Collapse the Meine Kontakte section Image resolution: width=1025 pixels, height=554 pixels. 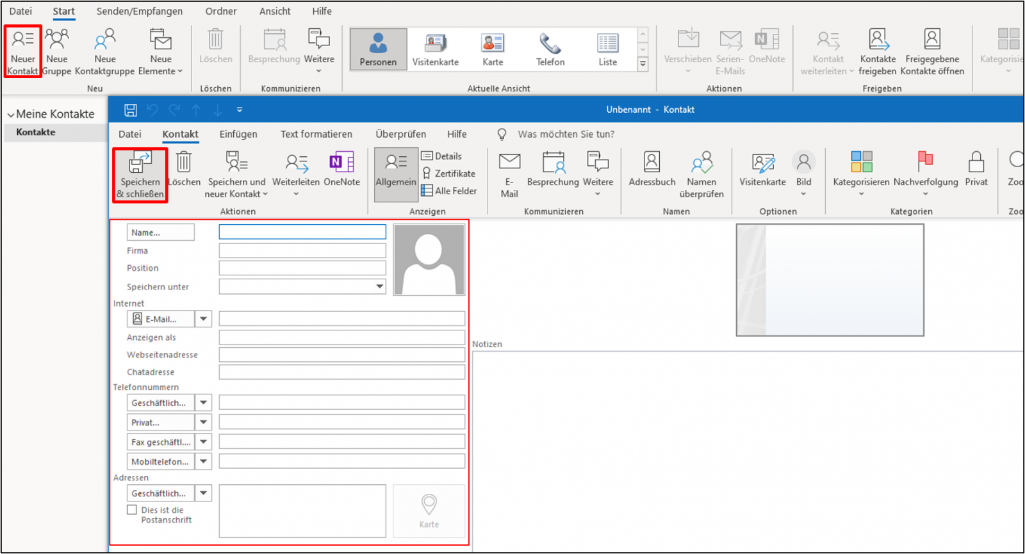click(x=11, y=115)
